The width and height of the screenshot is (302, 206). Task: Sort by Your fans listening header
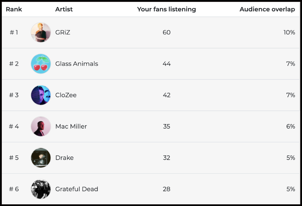click(166, 9)
